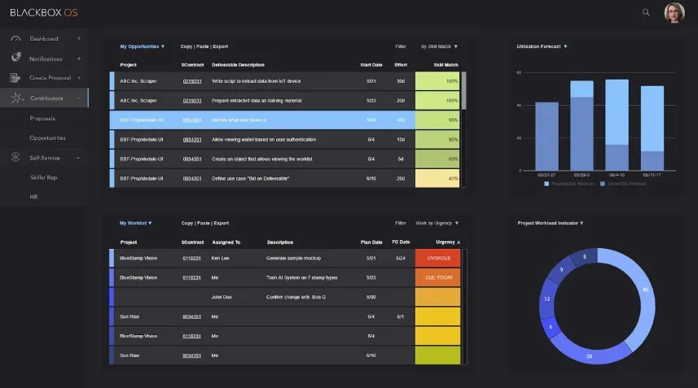
Task: Click the 45% skill match cell
Action: coord(437,178)
